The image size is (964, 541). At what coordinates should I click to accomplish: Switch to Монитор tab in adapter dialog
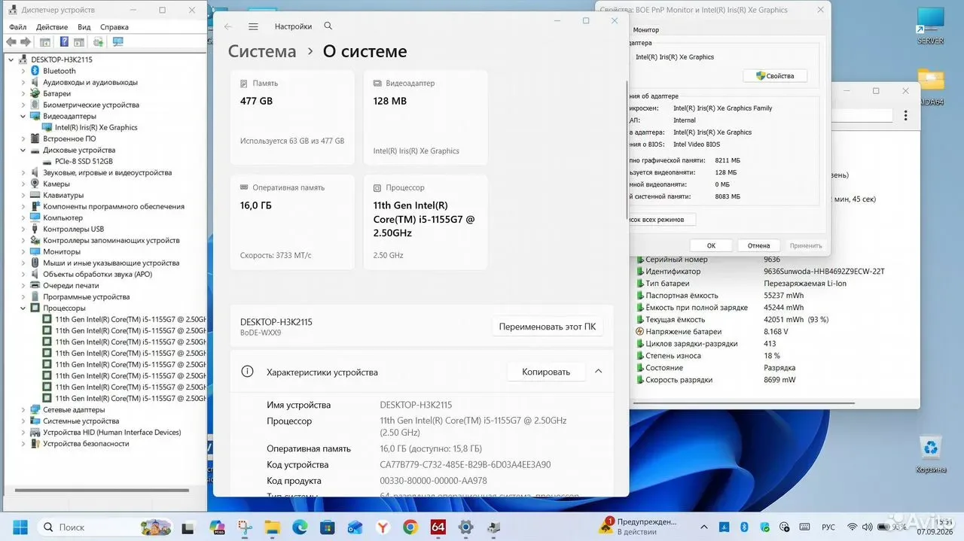pyautogui.click(x=645, y=30)
